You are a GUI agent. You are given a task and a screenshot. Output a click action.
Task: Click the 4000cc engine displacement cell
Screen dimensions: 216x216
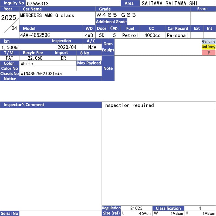point(152,35)
